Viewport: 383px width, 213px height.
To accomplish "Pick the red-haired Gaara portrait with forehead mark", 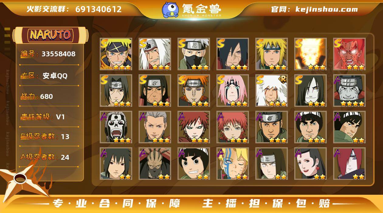I will 194,127.
